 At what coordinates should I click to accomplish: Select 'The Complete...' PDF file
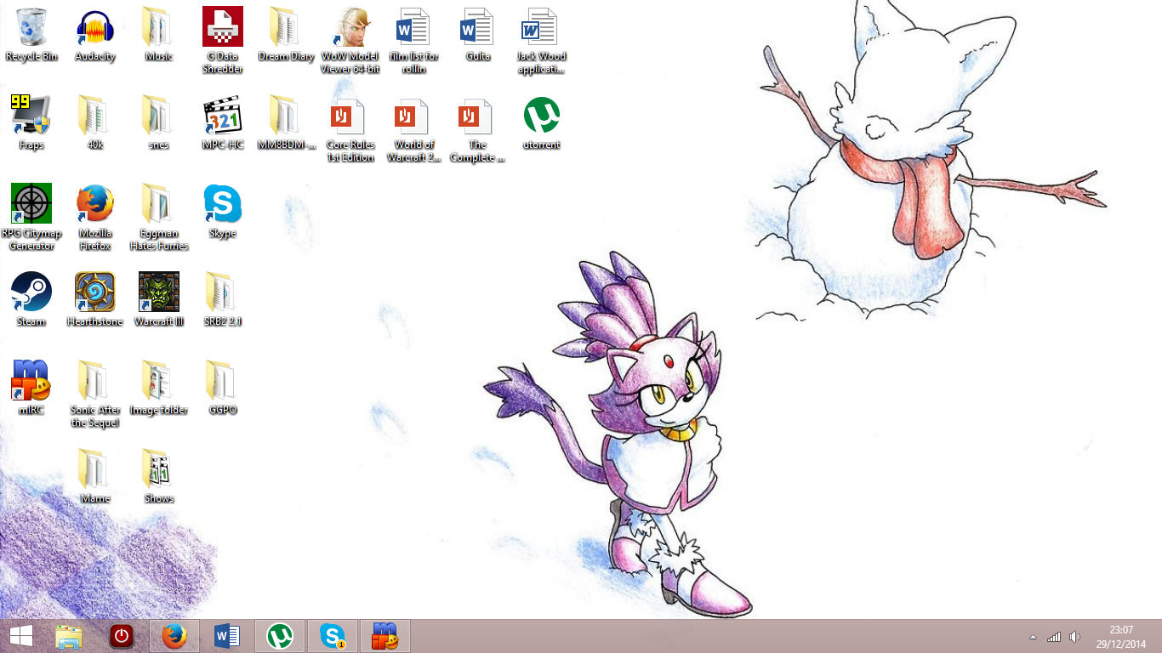point(477,129)
